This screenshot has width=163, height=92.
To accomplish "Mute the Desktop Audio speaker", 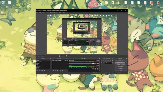I will (x=96, y=64).
